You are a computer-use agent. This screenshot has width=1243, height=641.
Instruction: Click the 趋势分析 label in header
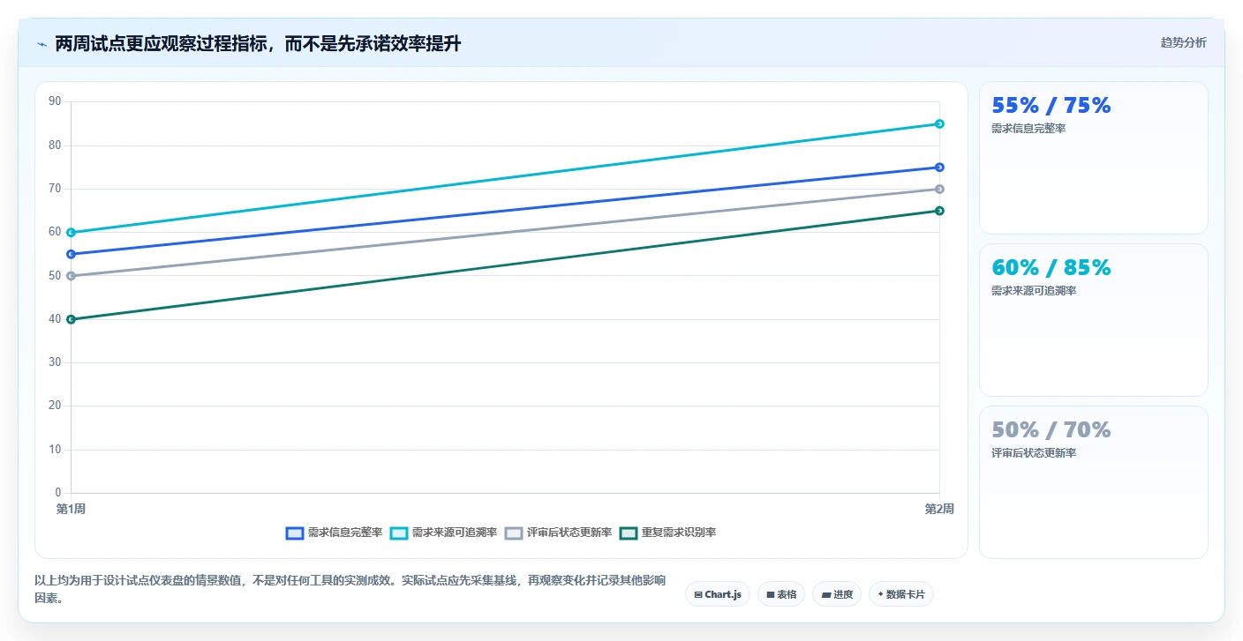pos(1183,42)
